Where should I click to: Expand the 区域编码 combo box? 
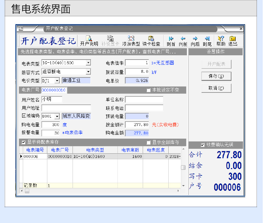[x=57, y=116]
